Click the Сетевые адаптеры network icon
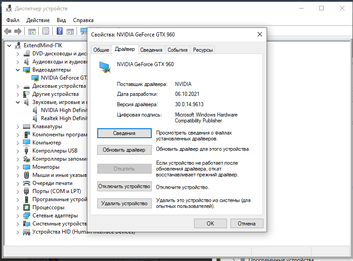Viewport: 353px width, 261px height. [x=27, y=216]
